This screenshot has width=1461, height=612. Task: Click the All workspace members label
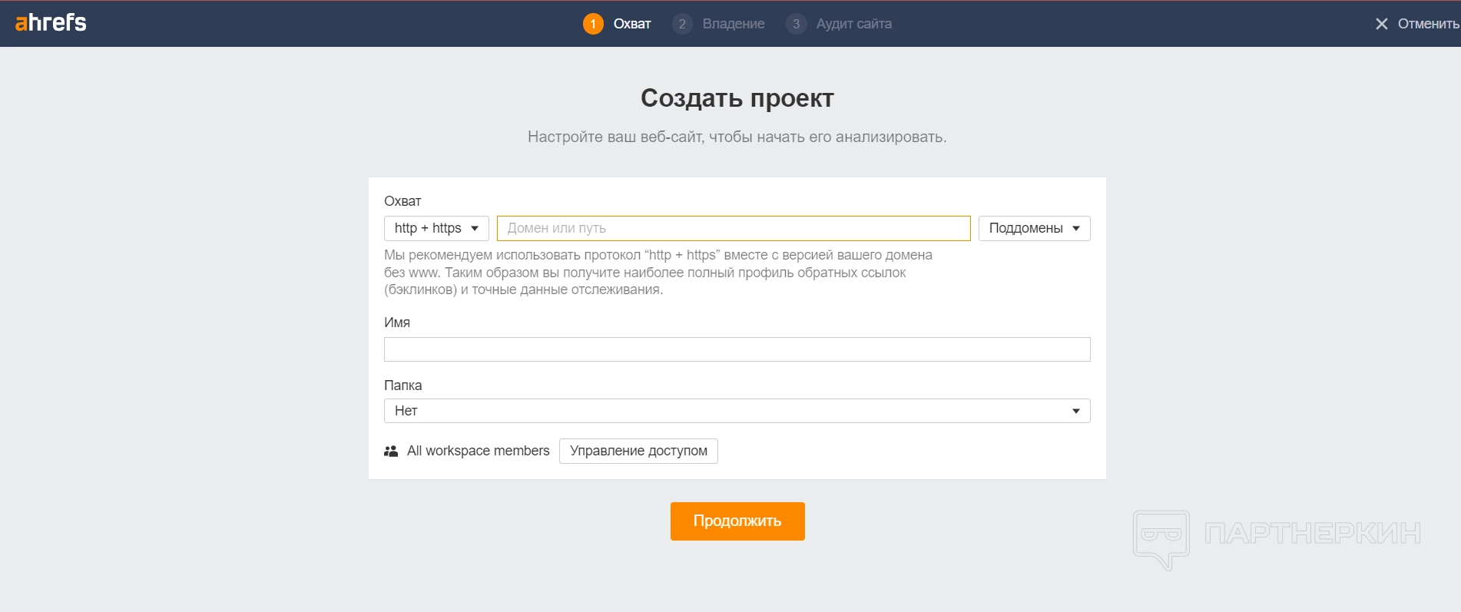[x=478, y=451]
